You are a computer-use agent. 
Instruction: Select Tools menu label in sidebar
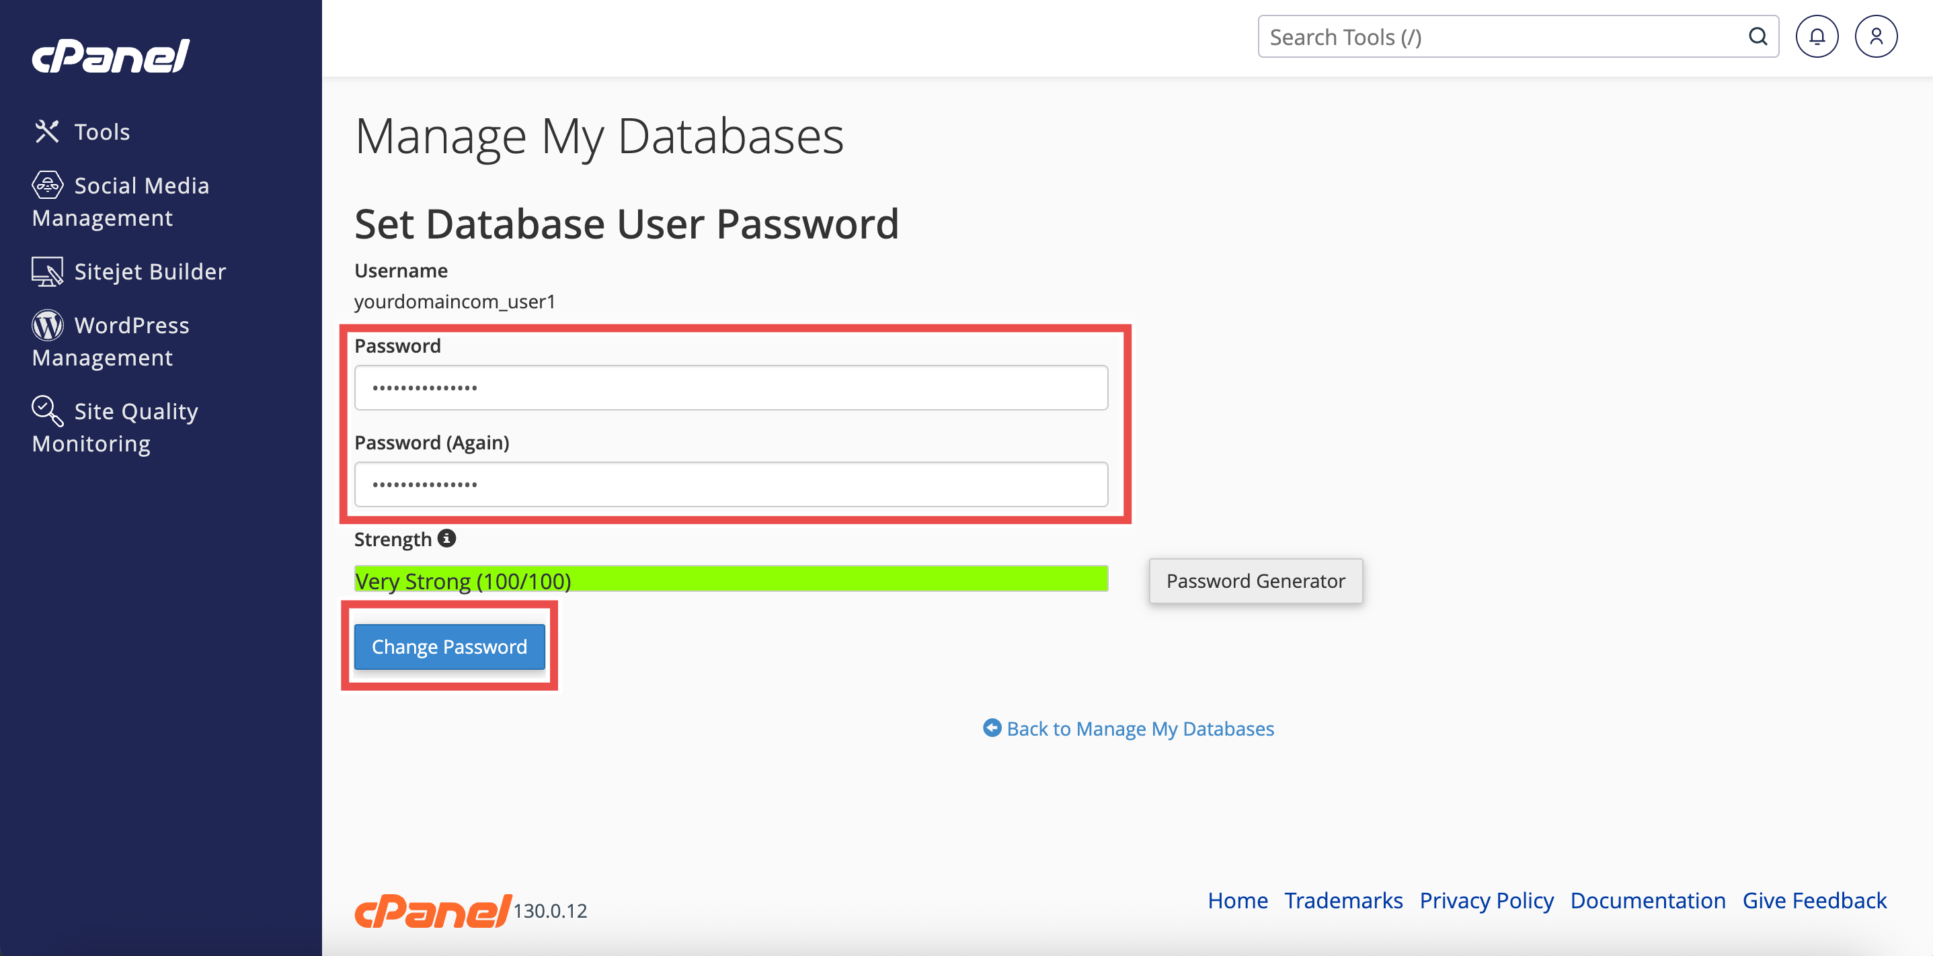[102, 132]
